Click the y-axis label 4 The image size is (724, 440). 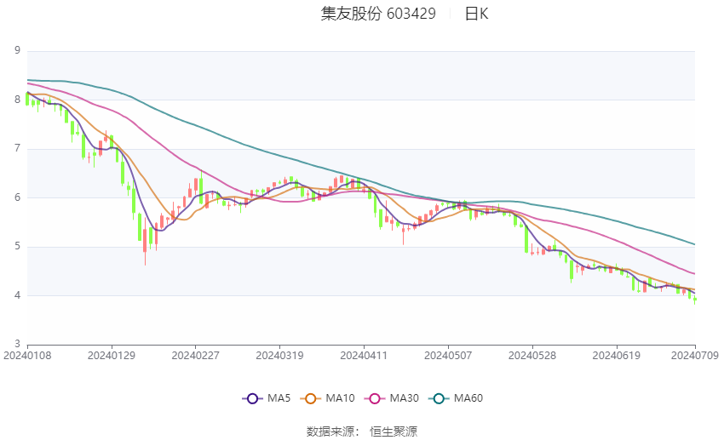point(18,295)
